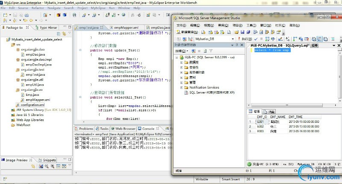Select empDaoImpl.java in Package Explorer
This screenshot has height=184, width=342.
[38, 65]
